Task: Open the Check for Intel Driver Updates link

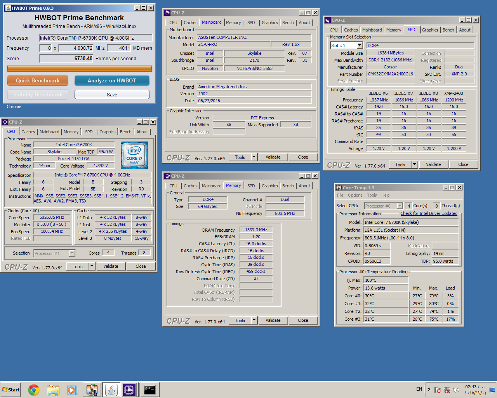Action: (x=429, y=213)
